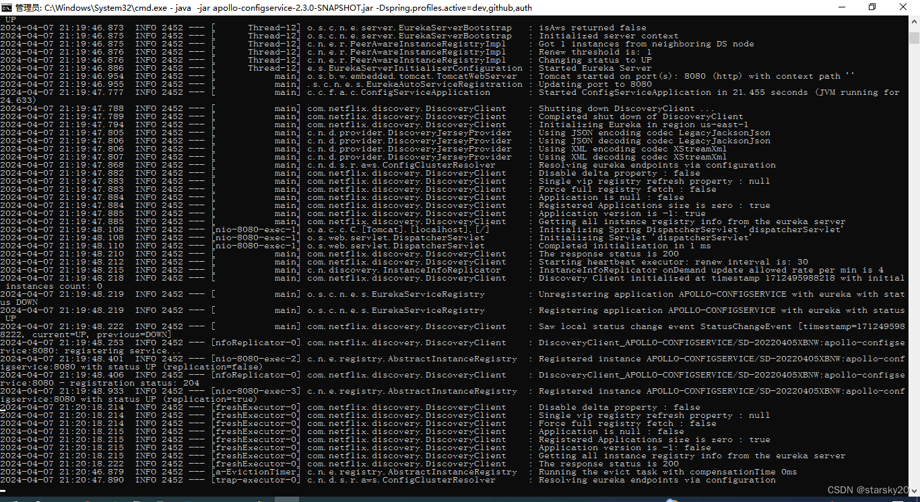Image resolution: width=920 pixels, height=502 pixels.
Task: Restore down the cmd.exe window
Action: coord(872,7)
